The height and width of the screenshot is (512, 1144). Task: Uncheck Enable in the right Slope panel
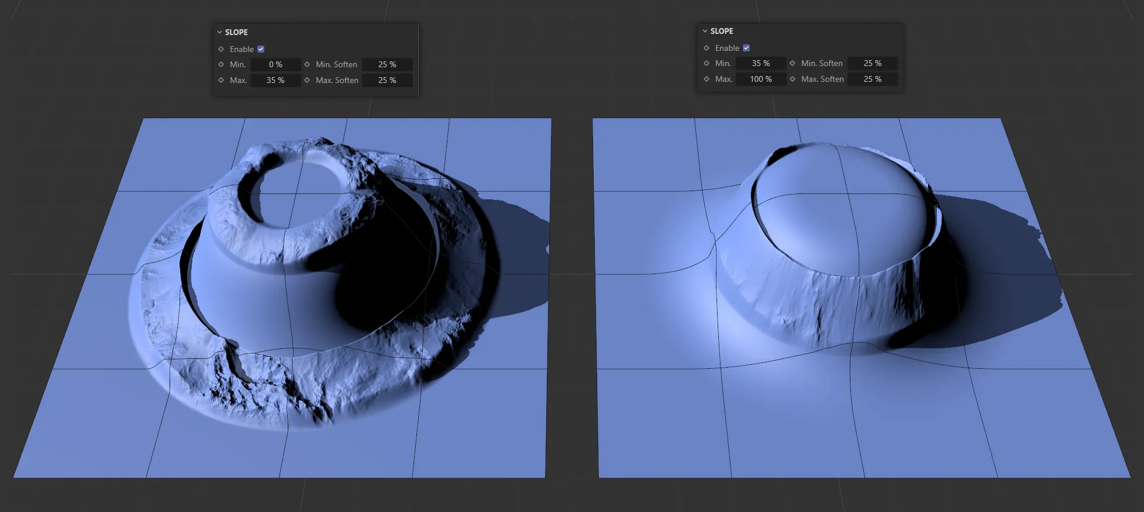tap(746, 48)
